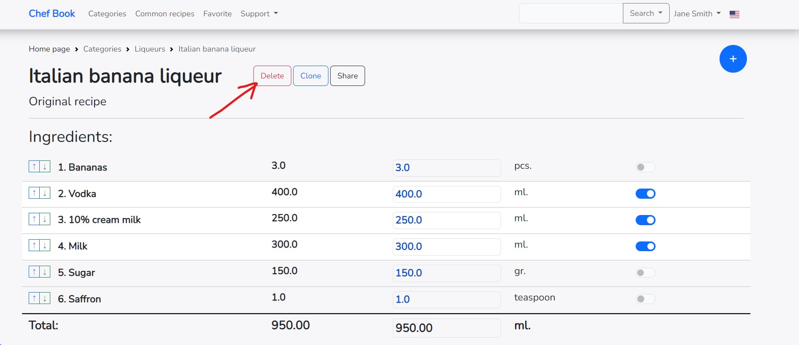Click the Liqueurs breadcrumb link

coord(150,49)
